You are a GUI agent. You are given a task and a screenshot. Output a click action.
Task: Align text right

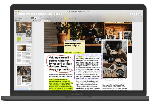(x=46, y=20)
